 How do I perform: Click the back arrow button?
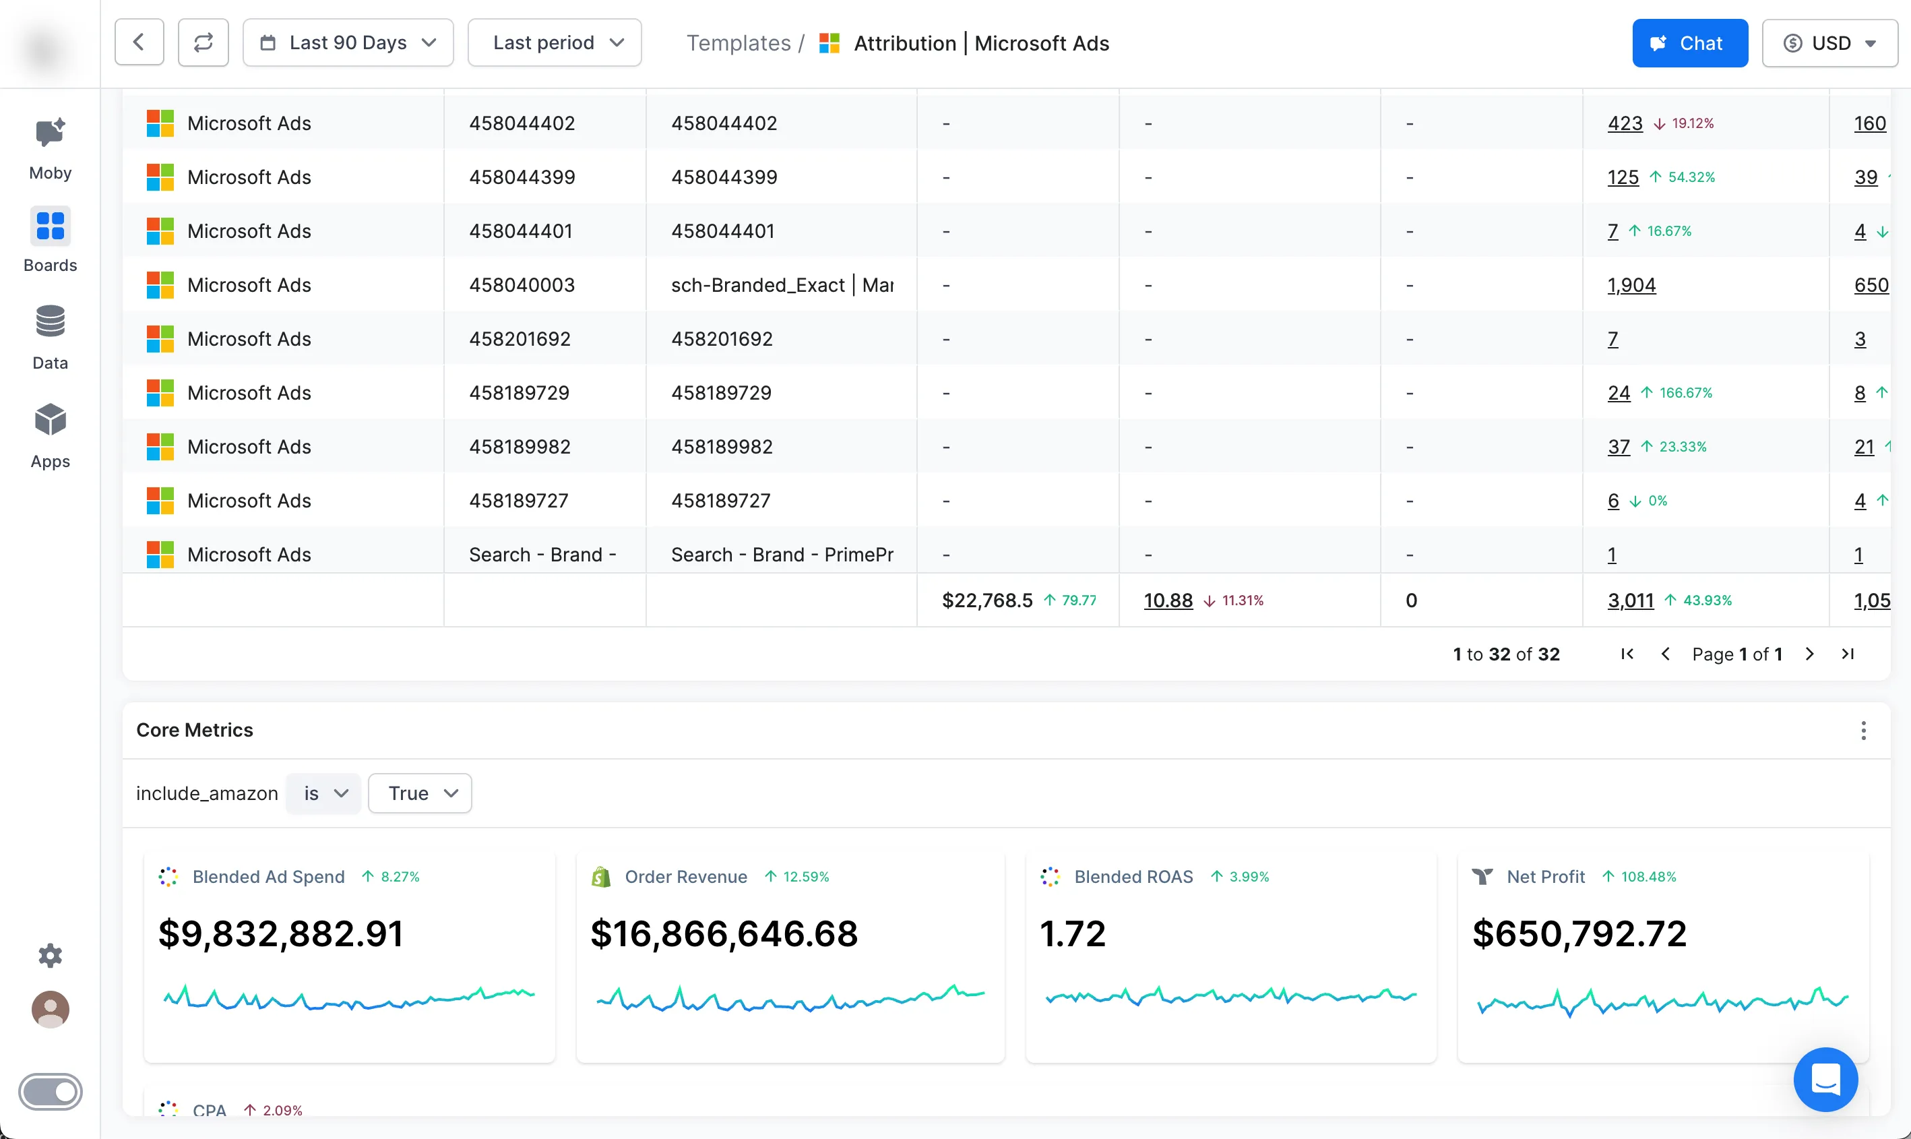pyautogui.click(x=139, y=43)
